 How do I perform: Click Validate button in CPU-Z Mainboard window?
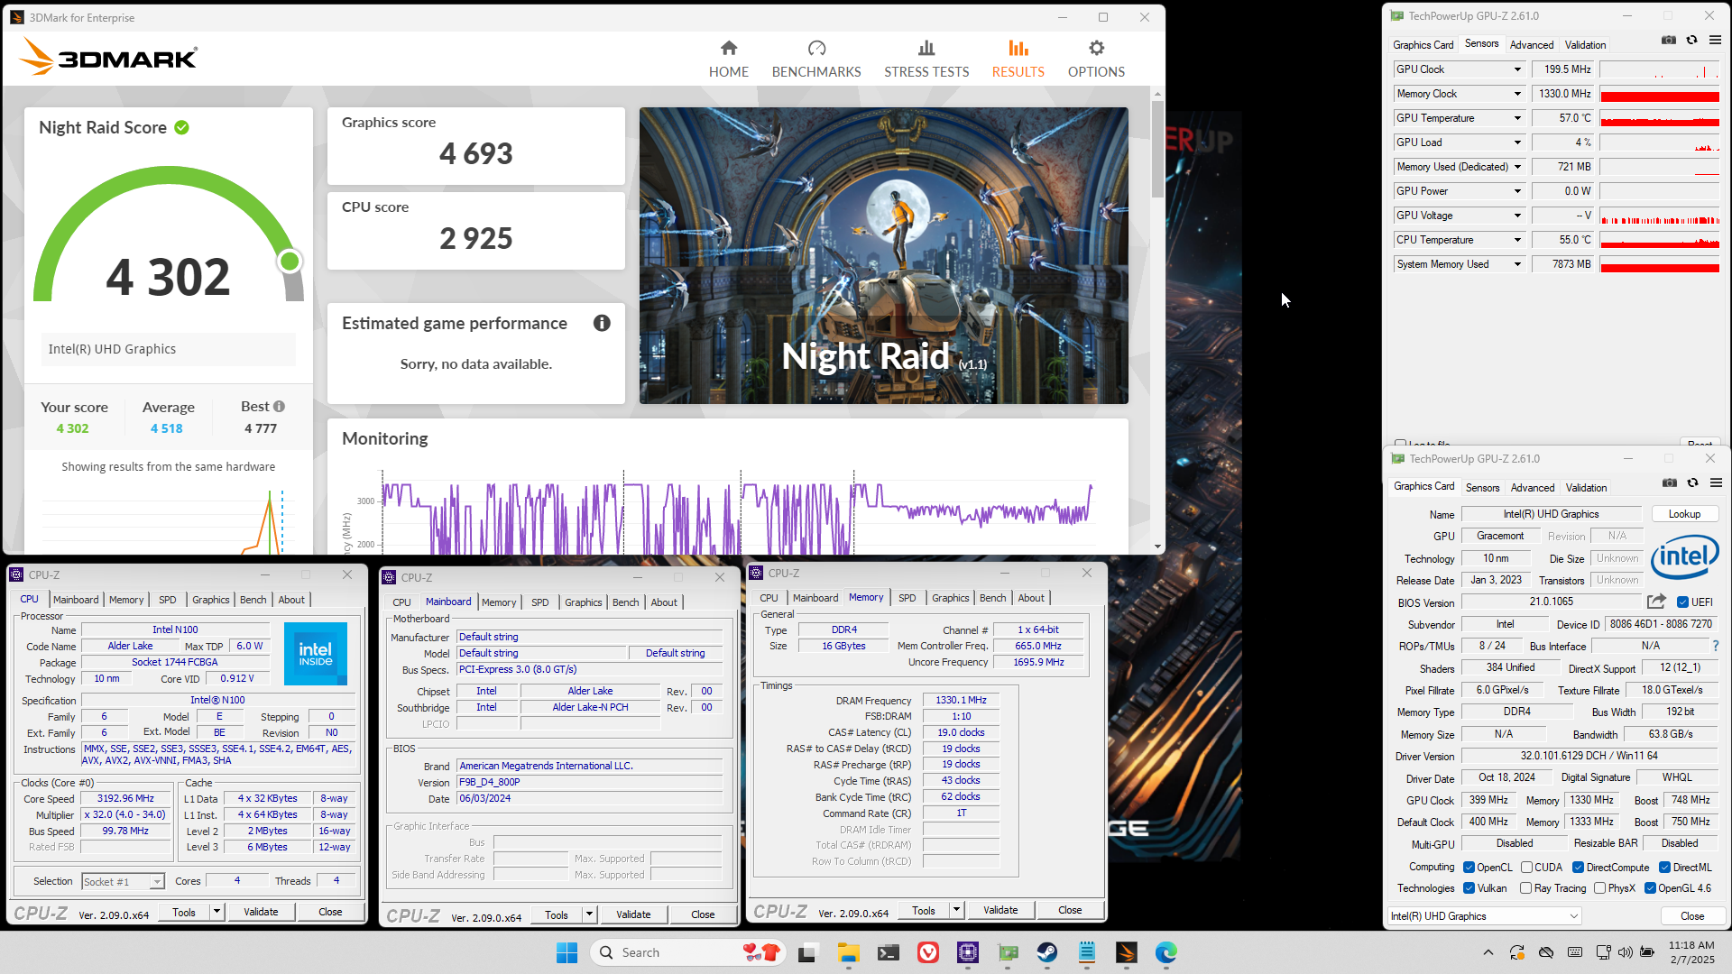tap(633, 914)
